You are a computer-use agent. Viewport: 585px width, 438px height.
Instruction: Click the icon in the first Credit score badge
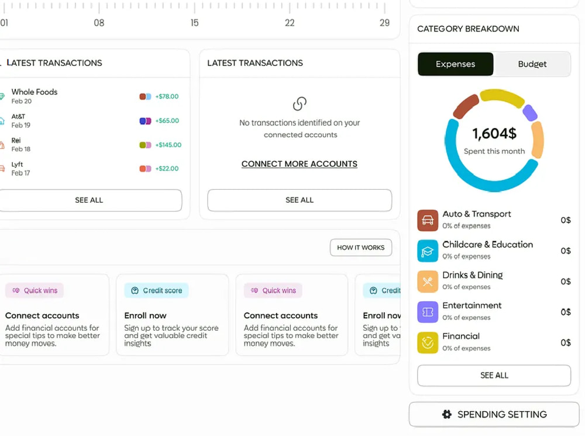click(x=135, y=290)
